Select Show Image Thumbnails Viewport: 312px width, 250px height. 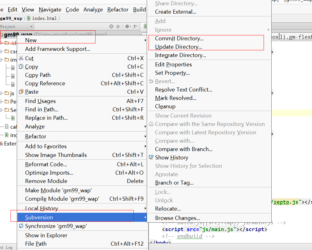(x=82, y=155)
